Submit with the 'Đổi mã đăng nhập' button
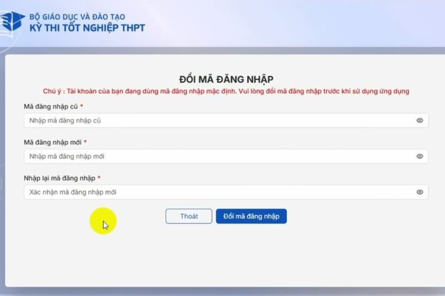The image size is (445, 296). click(x=251, y=216)
